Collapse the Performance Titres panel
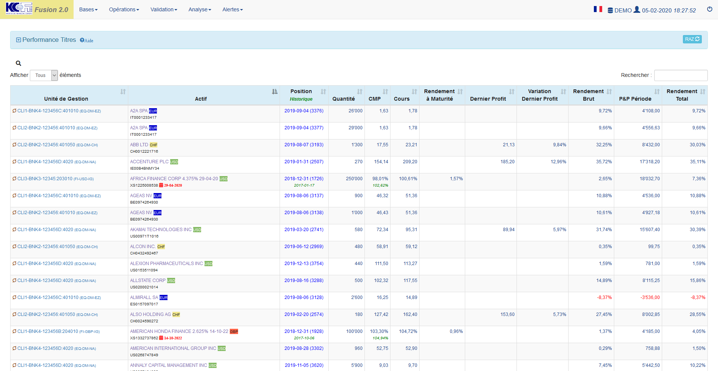Image resolution: width=718 pixels, height=371 pixels. (18, 40)
